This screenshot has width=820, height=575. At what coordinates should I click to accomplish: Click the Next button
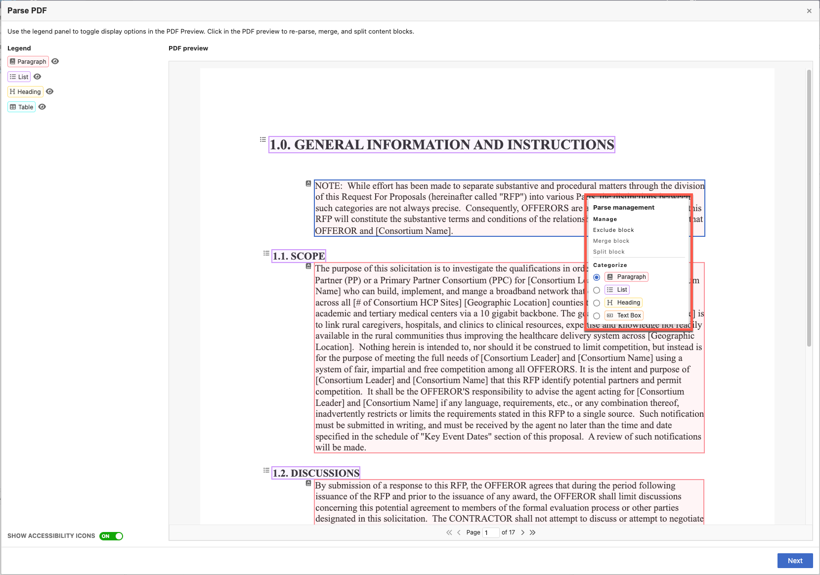coord(795,561)
